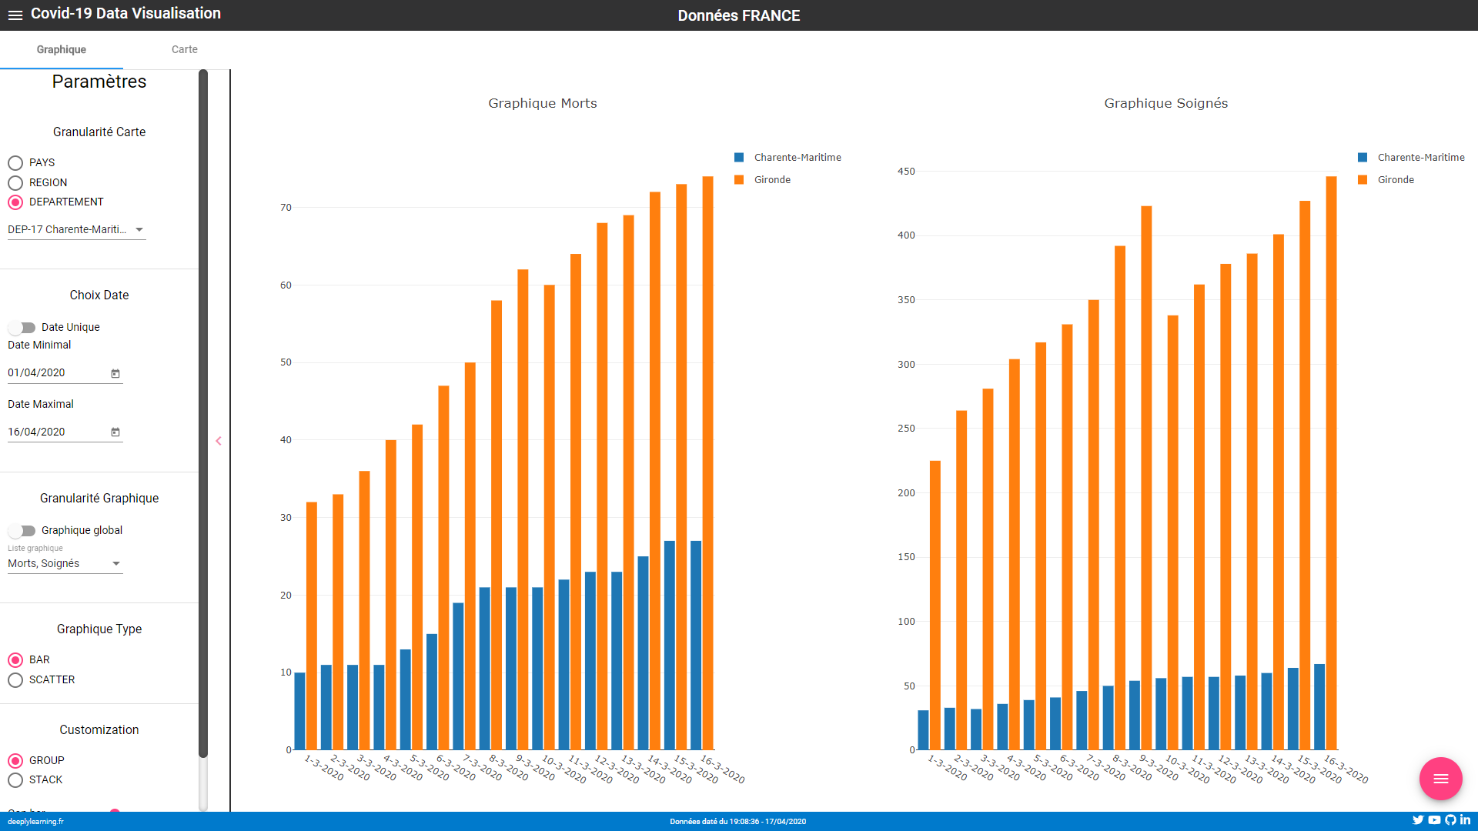Open the hamburger menu in header
The width and height of the screenshot is (1478, 831).
point(15,15)
